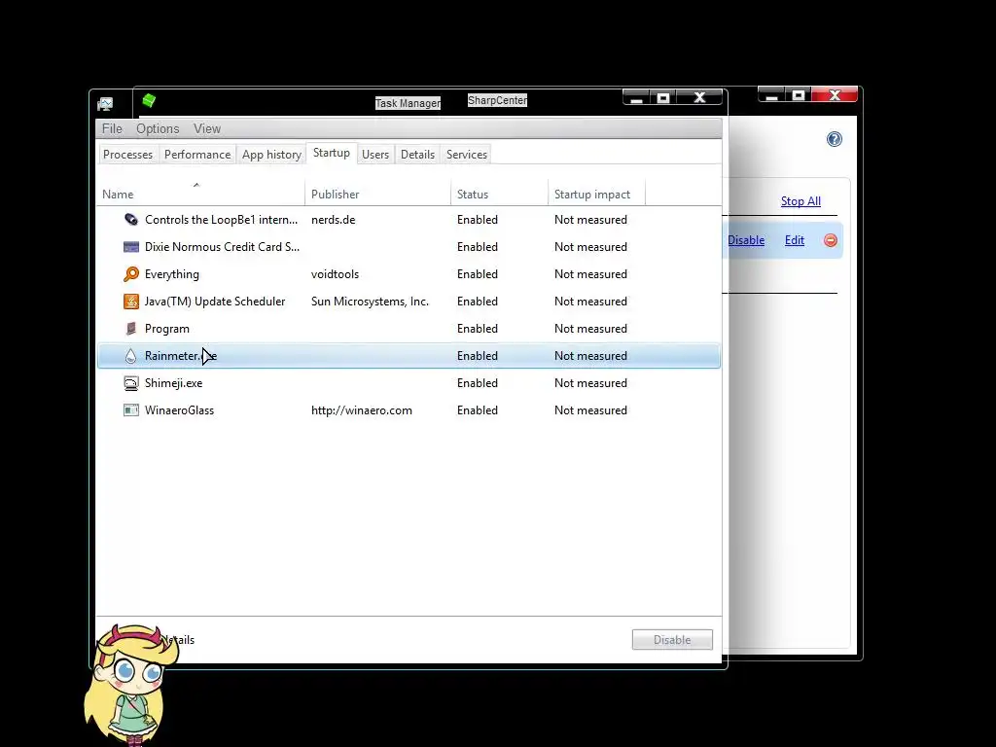Click the Shimeji.exe icon
Viewport: 996px width, 747px height.
(x=131, y=383)
